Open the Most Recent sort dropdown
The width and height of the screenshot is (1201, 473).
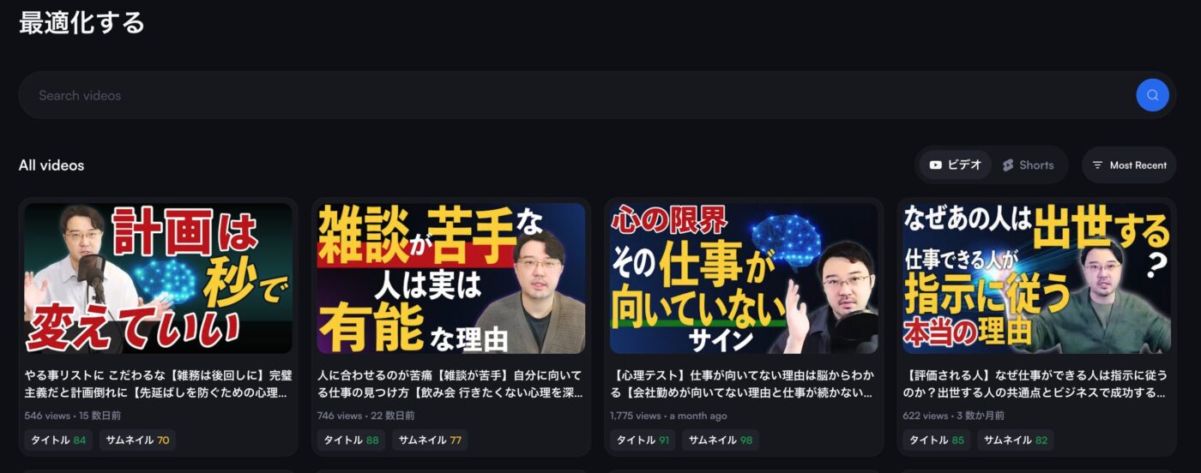tap(1129, 165)
